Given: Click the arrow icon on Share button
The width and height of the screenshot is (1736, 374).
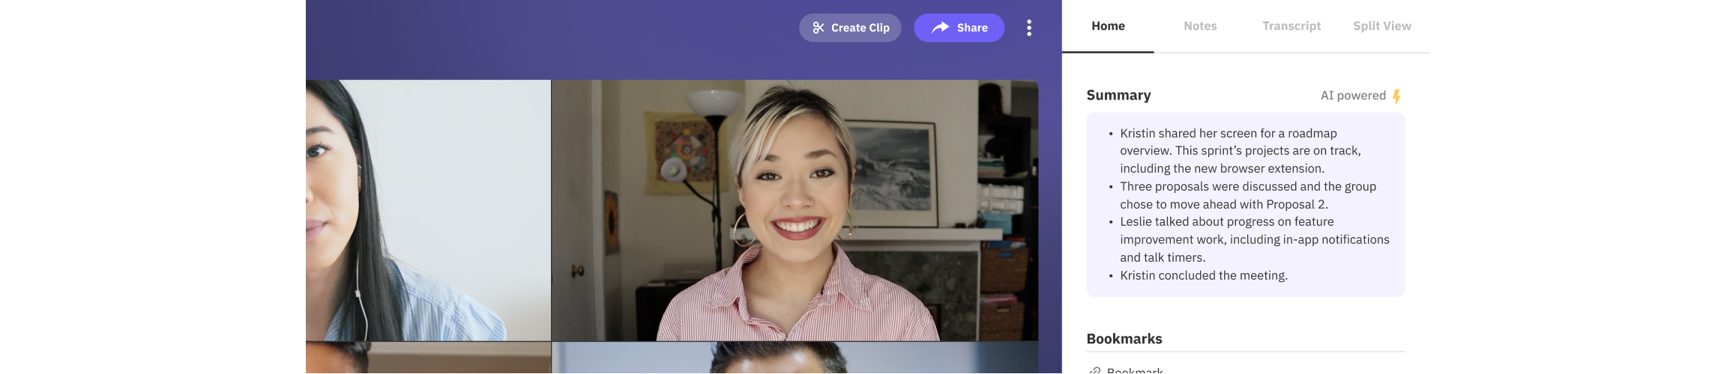Looking at the screenshot, I should pyautogui.click(x=940, y=28).
